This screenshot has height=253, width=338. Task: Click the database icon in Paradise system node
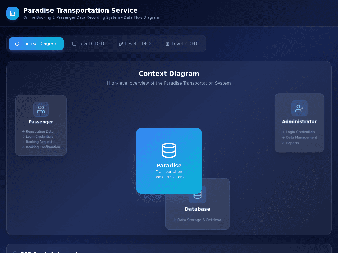click(x=169, y=150)
